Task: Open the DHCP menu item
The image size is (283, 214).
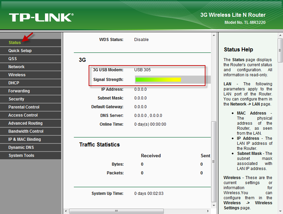Action: pos(31,83)
